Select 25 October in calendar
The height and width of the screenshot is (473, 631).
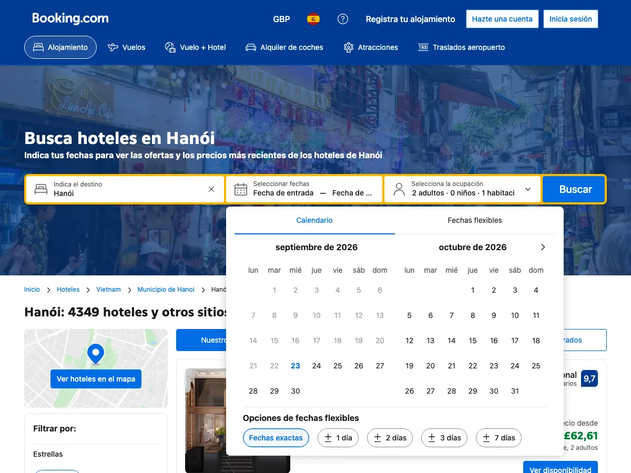point(536,366)
